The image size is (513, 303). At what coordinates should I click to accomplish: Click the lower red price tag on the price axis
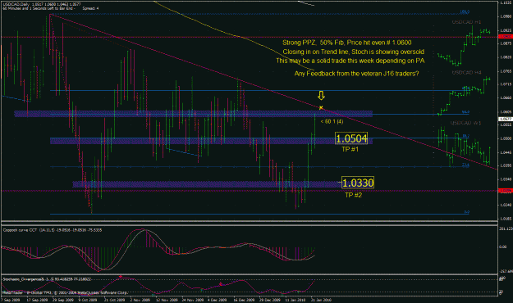506,190
